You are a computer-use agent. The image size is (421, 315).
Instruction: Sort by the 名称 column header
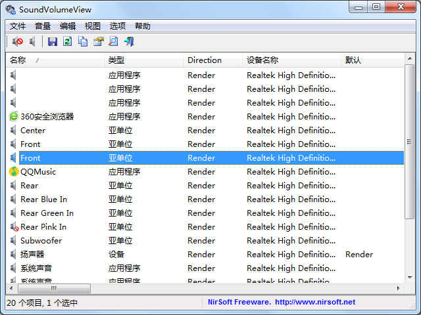click(55, 60)
